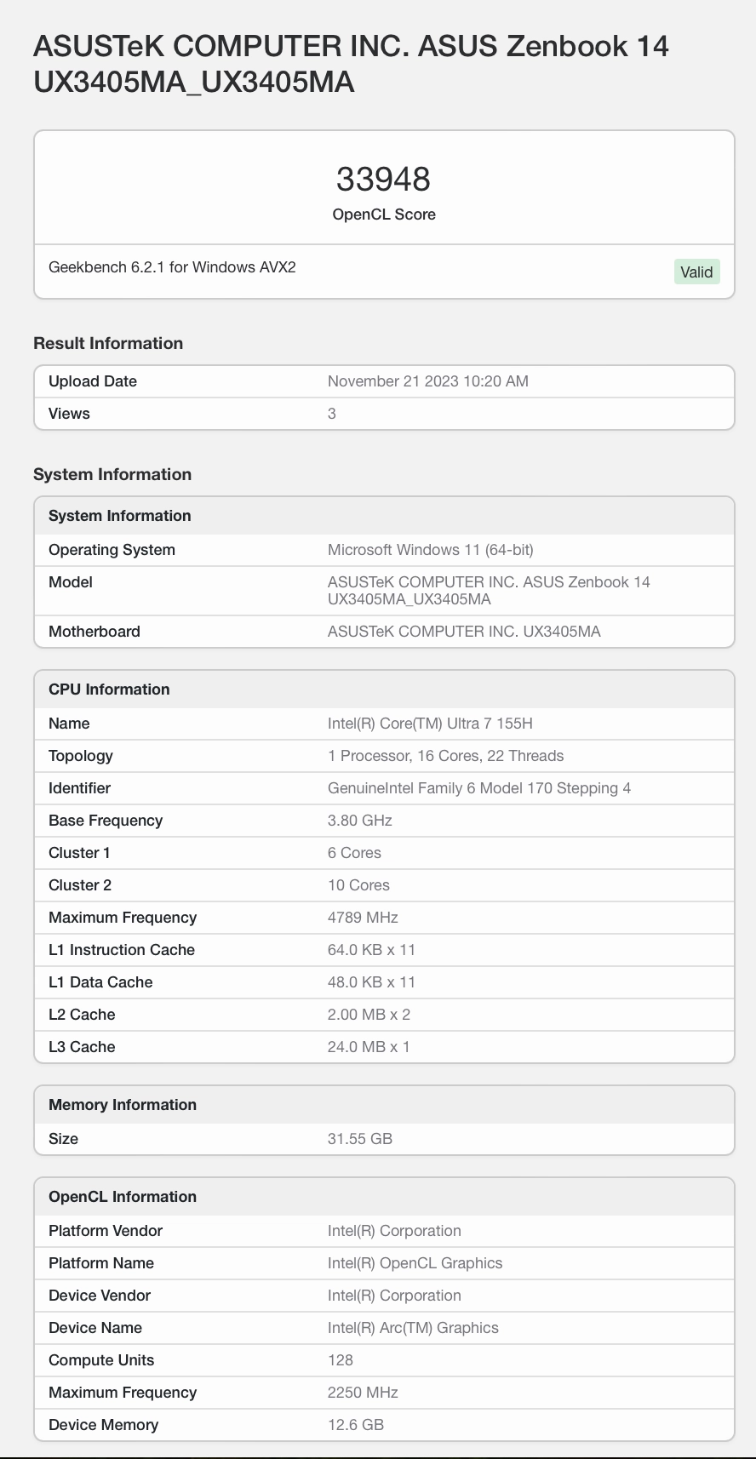
Task: Click the date "November 21 2023 10:20 AM"
Action: click(x=428, y=381)
